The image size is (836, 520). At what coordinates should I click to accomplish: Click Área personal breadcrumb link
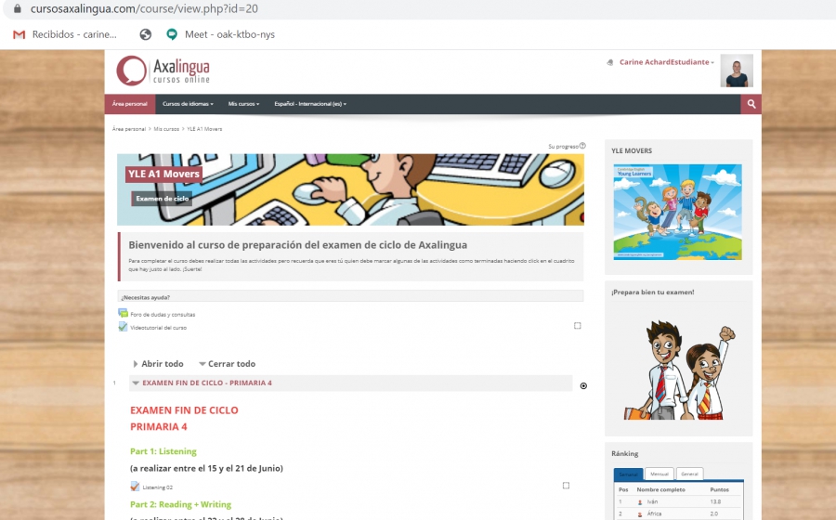(x=128, y=129)
